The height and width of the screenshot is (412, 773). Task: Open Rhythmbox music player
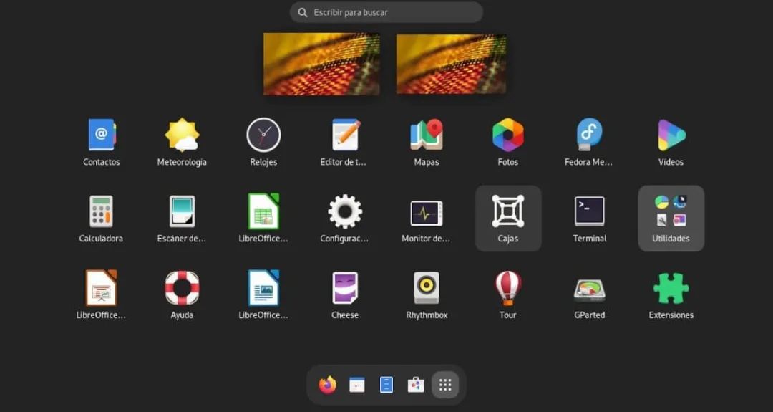click(x=427, y=287)
